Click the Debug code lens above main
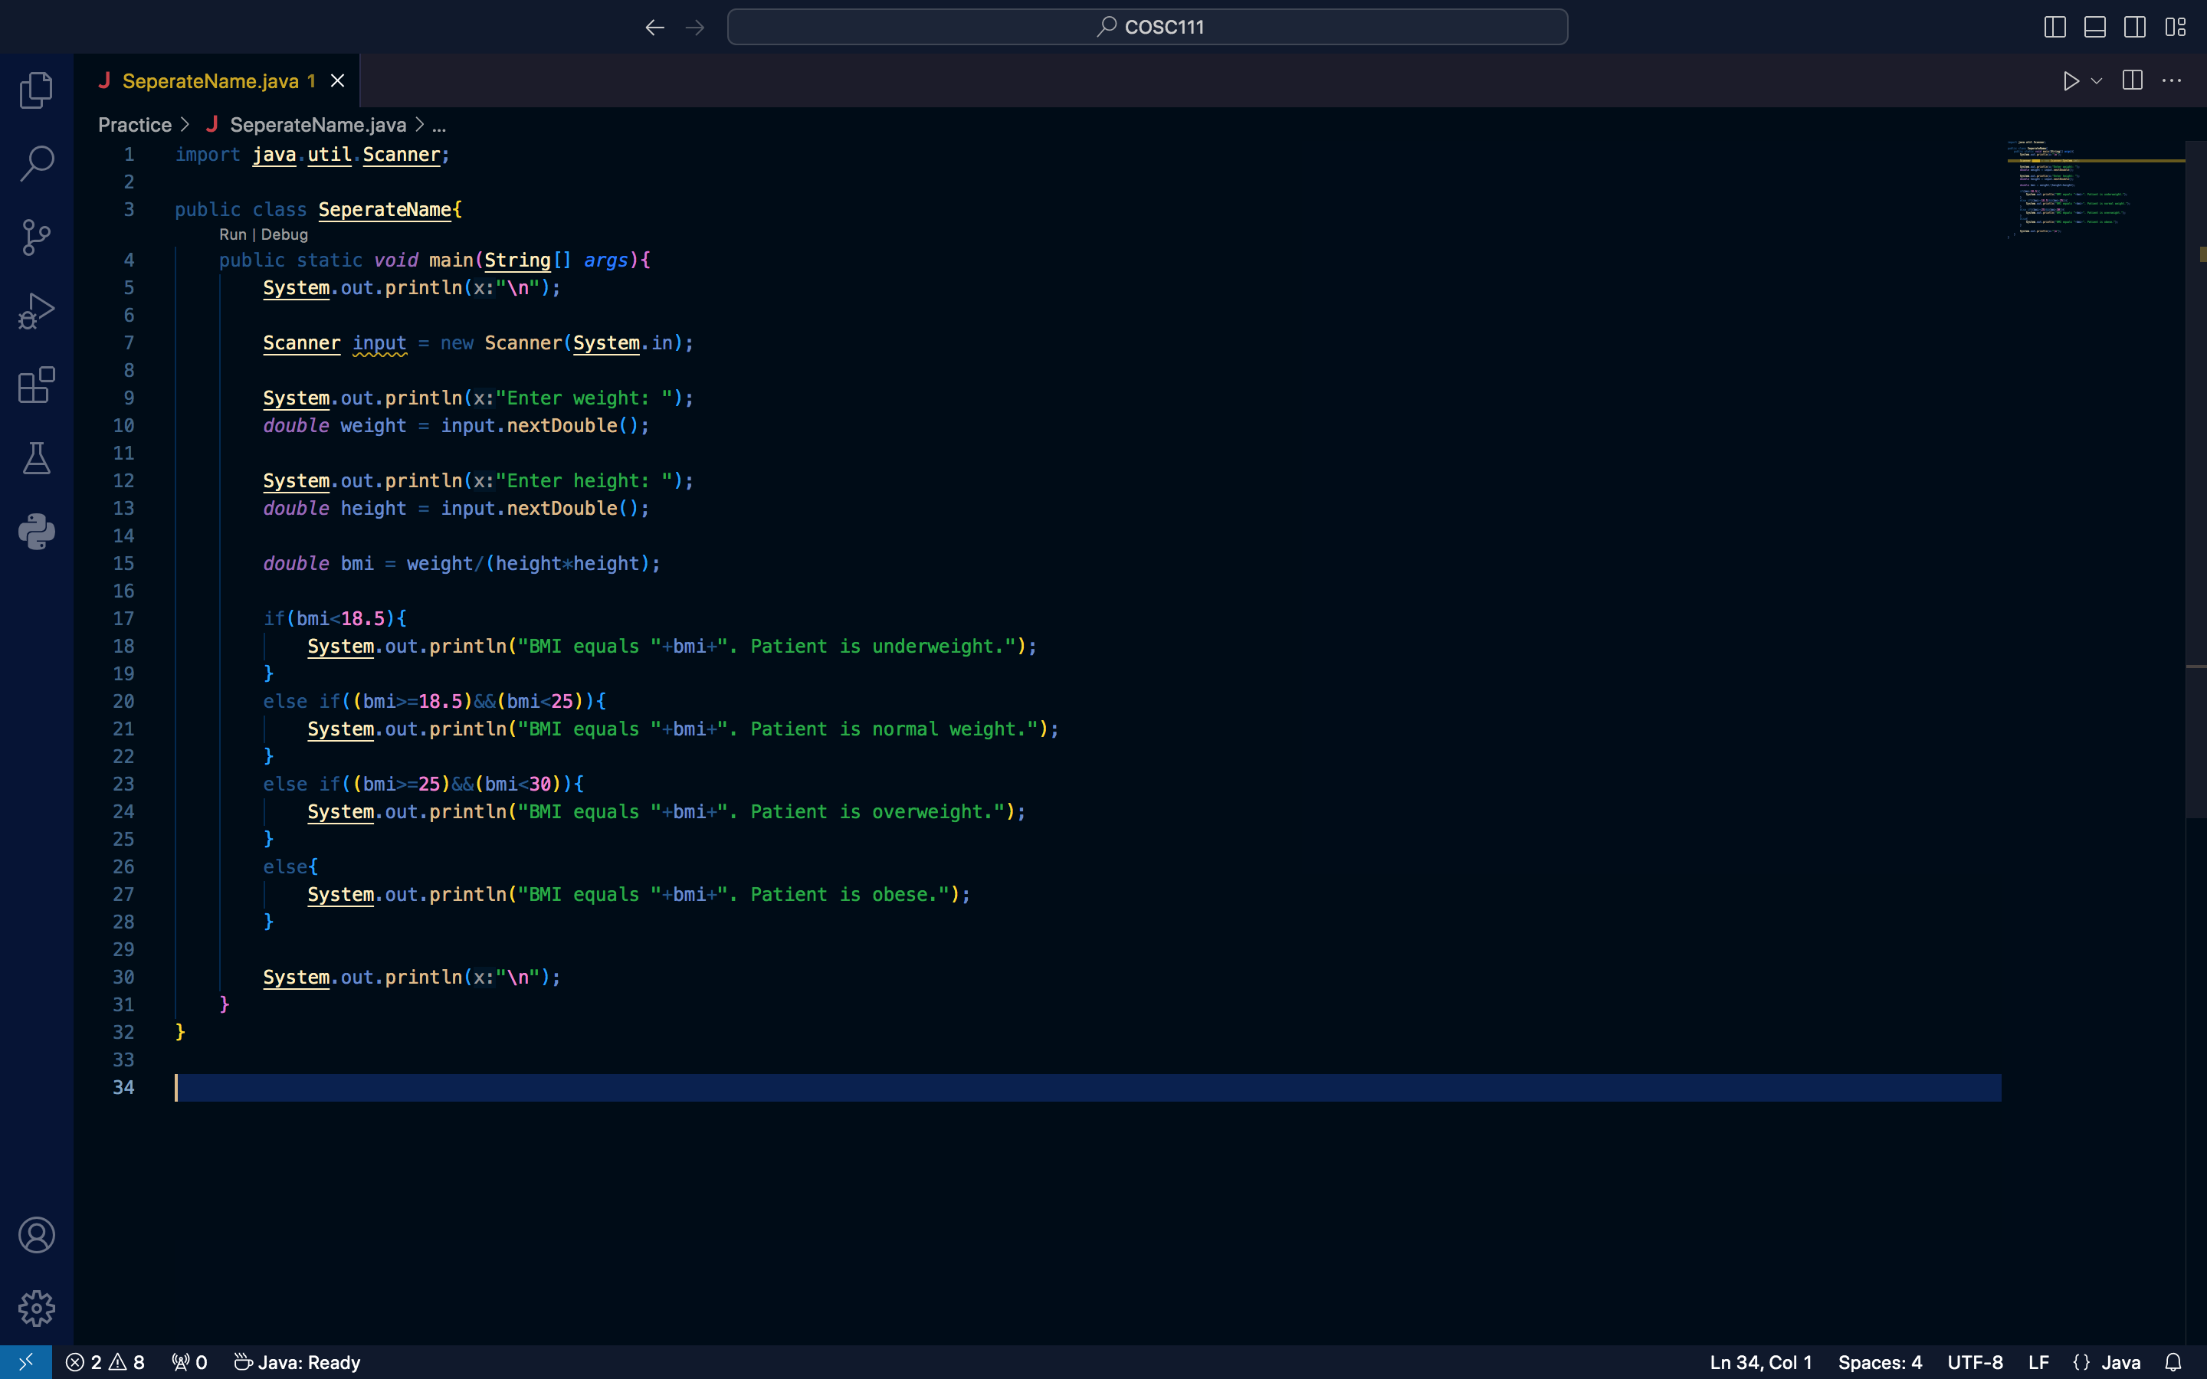The image size is (2207, 1379). (284, 234)
